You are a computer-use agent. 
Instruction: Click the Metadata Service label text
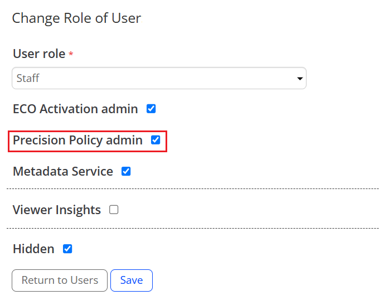click(x=63, y=171)
